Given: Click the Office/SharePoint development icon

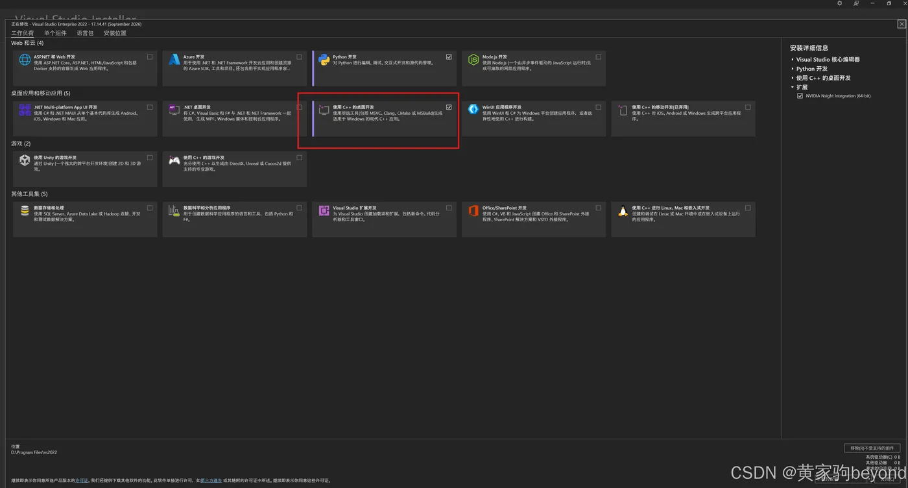Looking at the screenshot, I should [x=473, y=211].
